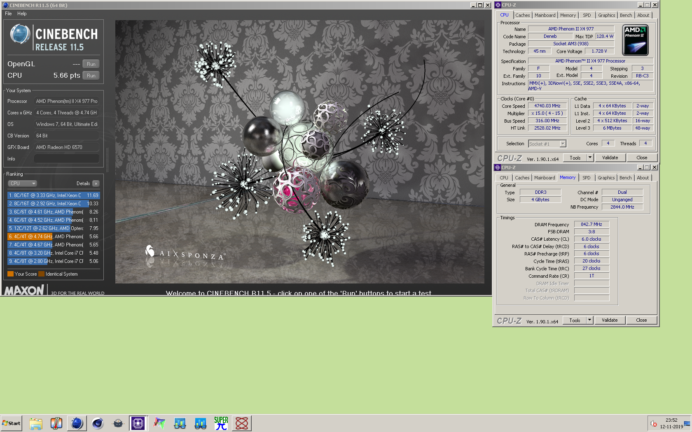
Task: Open the Selection Socket #1 dropdown
Action: pos(547,144)
